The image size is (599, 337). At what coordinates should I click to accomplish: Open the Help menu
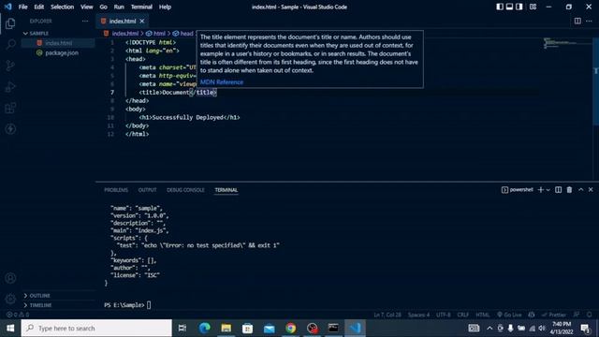[x=165, y=7]
